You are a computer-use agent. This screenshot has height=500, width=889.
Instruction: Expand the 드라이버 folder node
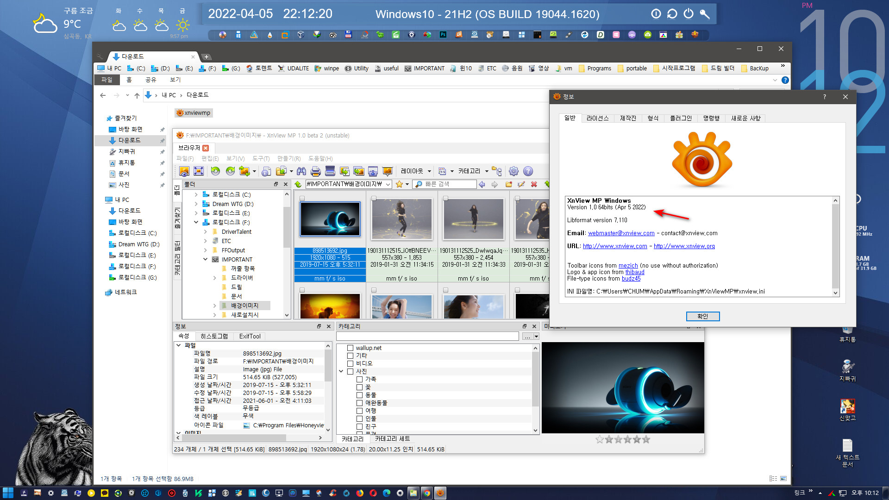[x=215, y=278]
